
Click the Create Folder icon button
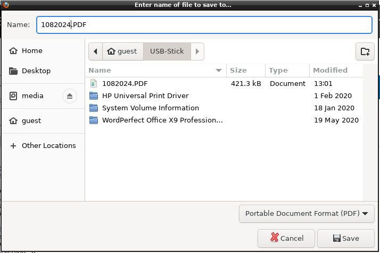tap(365, 51)
